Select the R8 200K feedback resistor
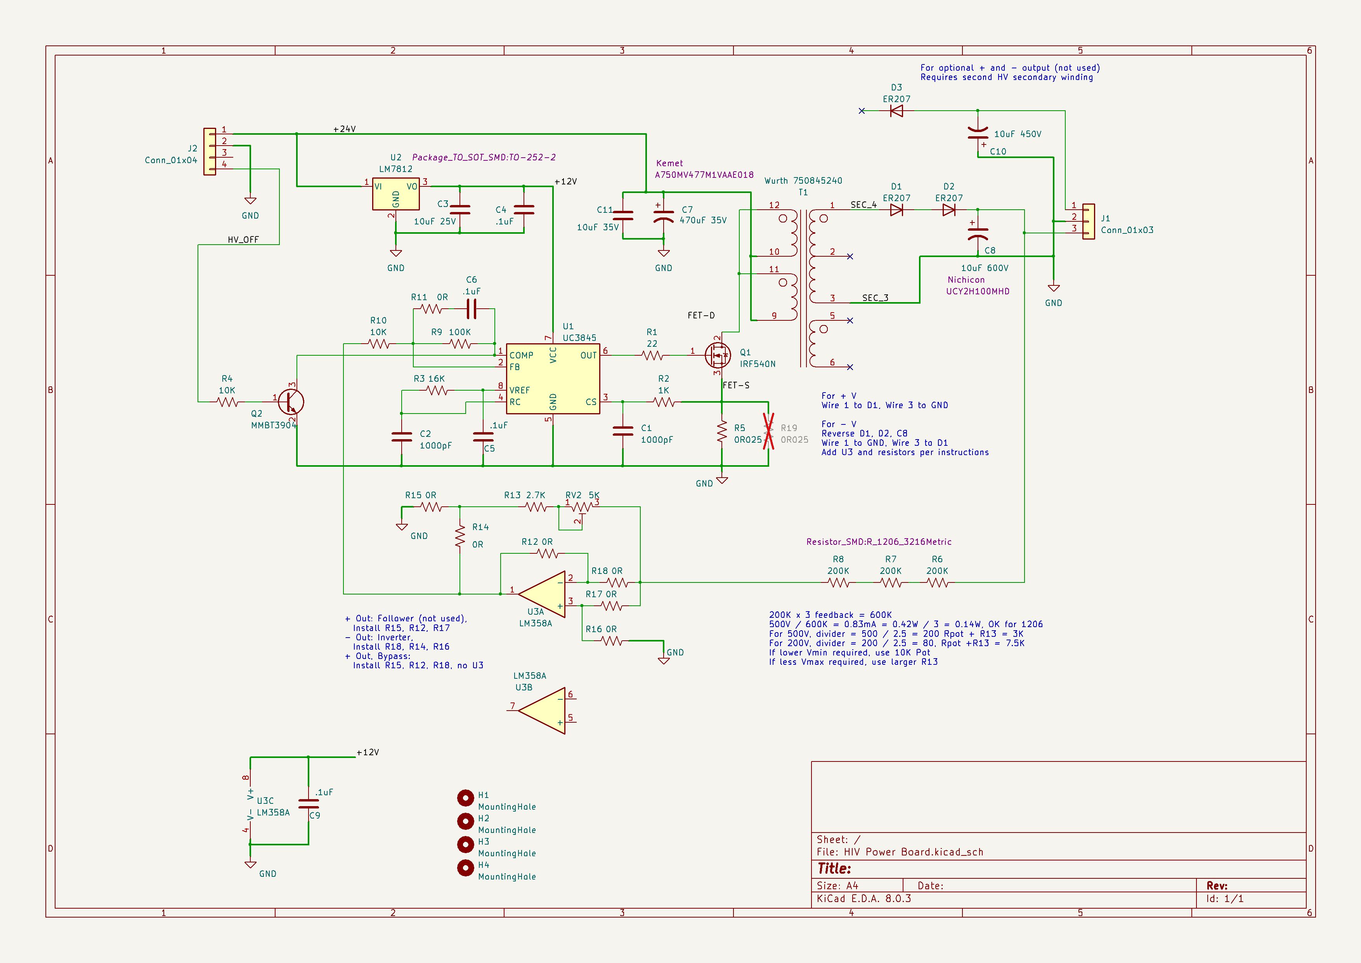Image resolution: width=1361 pixels, height=963 pixels. tap(838, 582)
